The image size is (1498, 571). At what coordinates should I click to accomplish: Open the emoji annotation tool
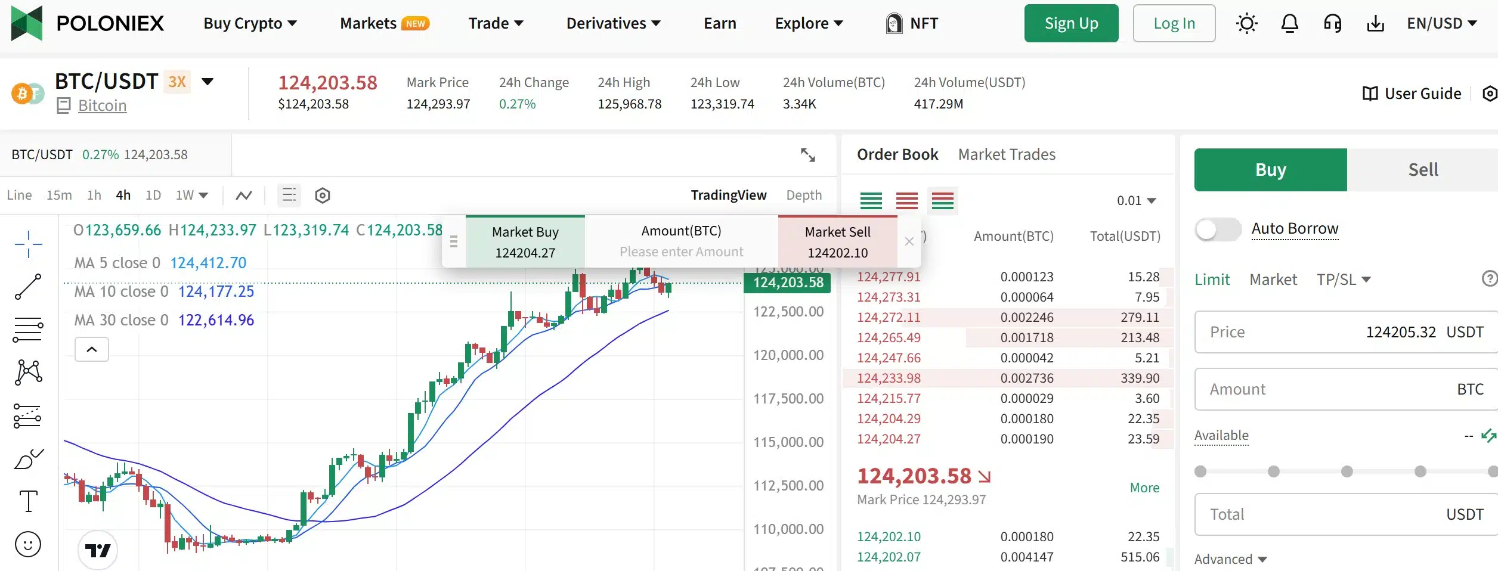(x=28, y=544)
